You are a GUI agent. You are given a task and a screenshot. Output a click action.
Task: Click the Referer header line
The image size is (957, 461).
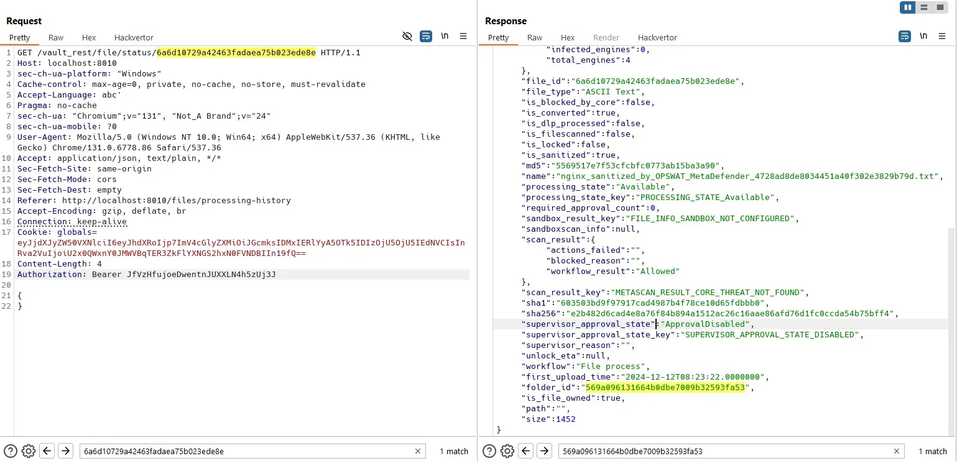(154, 201)
